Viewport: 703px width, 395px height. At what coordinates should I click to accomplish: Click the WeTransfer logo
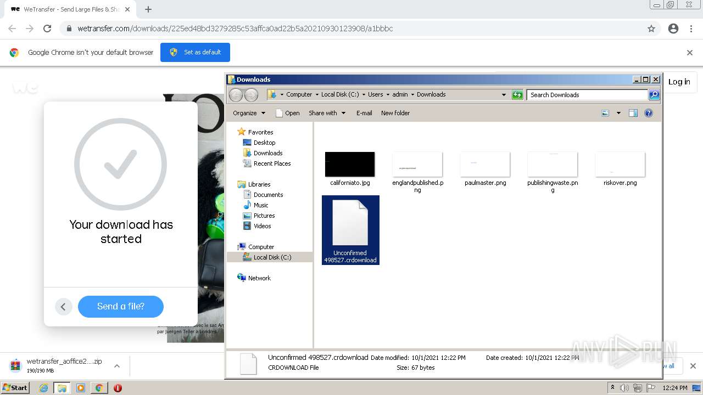[25, 86]
